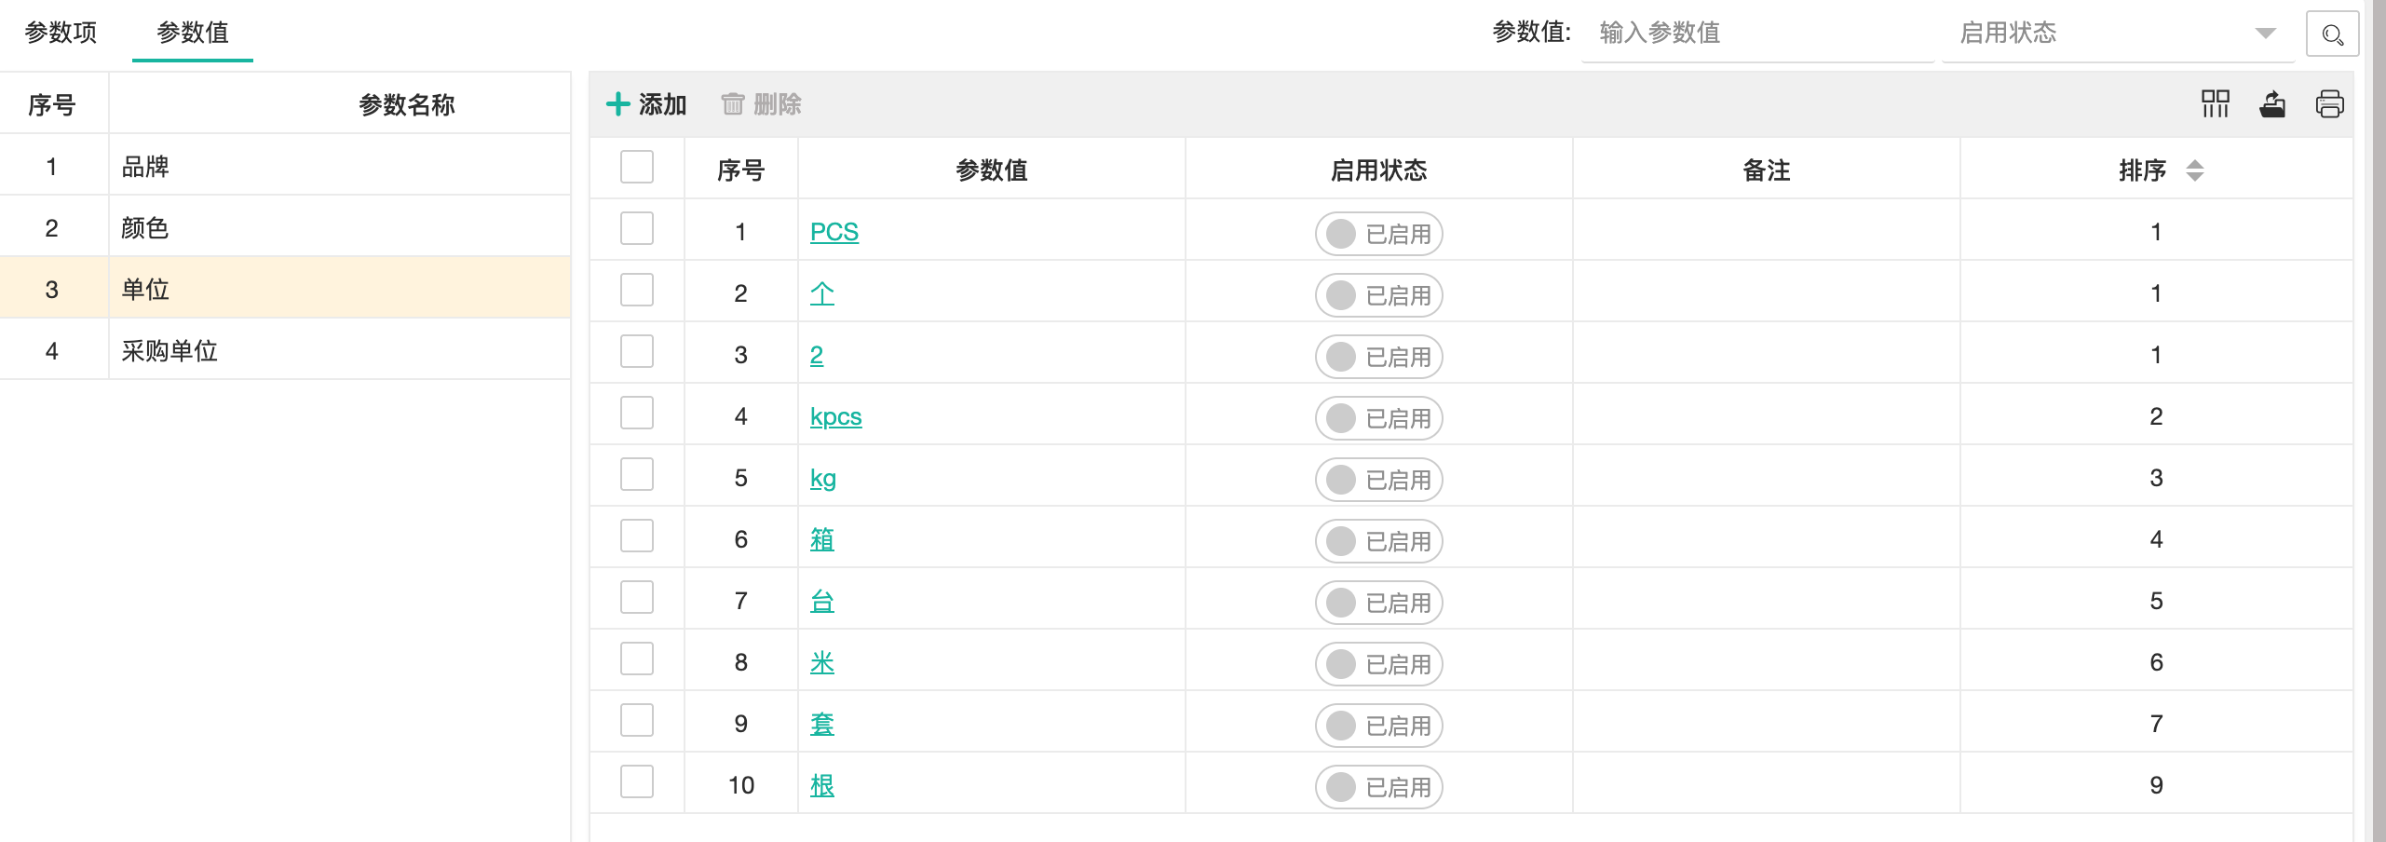Click the 删除 trash icon button
Viewport: 2386px width, 842px height.
click(761, 104)
